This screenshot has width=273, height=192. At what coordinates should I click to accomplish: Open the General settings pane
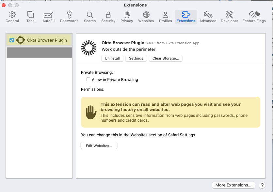[12, 17]
